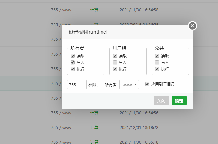Toggle owner read (读取) checkbox

[73, 56]
